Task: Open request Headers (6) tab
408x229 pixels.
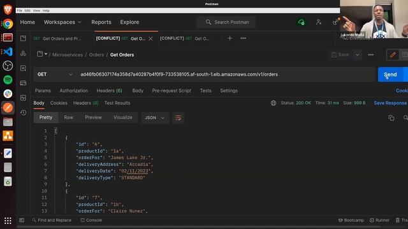Action: tap(109, 90)
